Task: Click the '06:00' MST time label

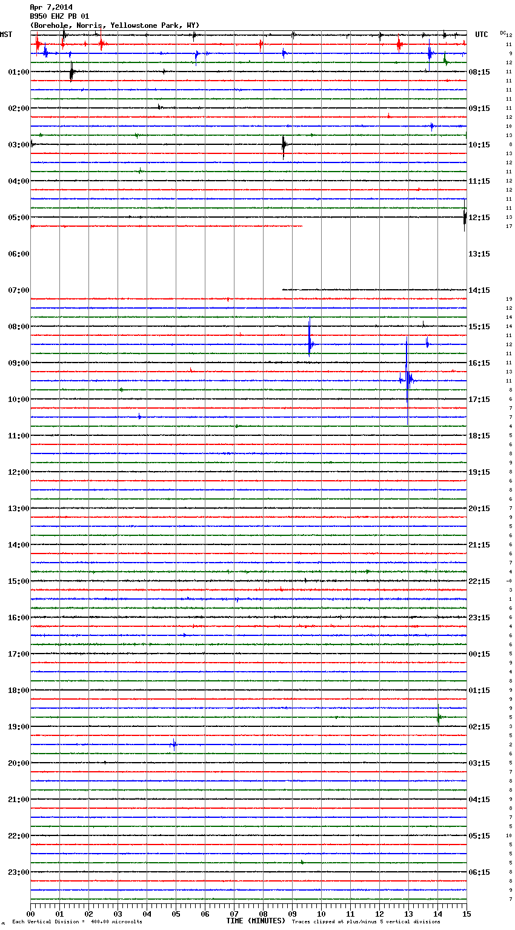Action: [19, 254]
